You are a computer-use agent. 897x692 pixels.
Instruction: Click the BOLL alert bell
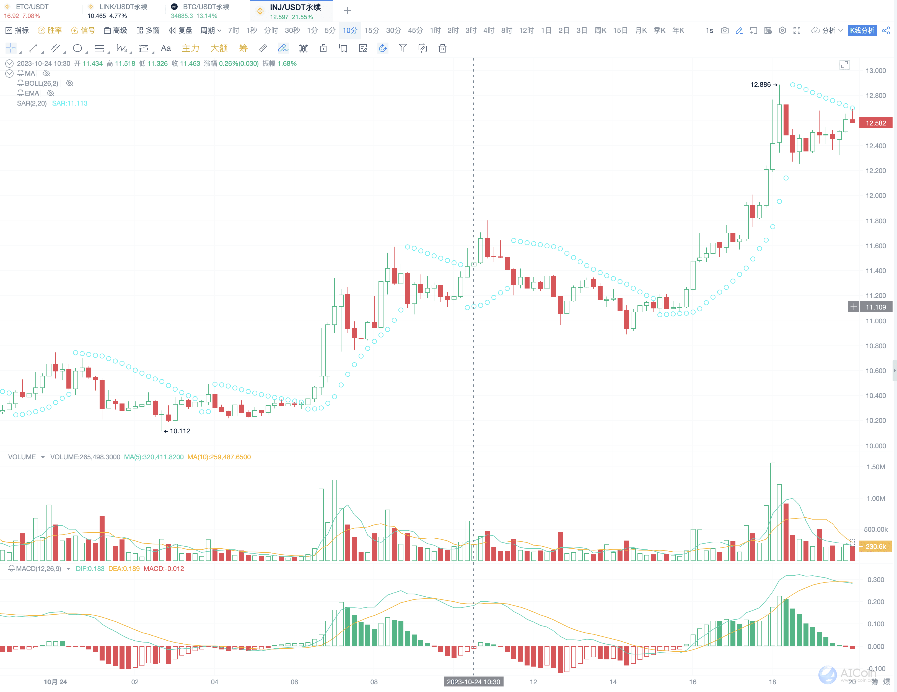[x=20, y=83]
